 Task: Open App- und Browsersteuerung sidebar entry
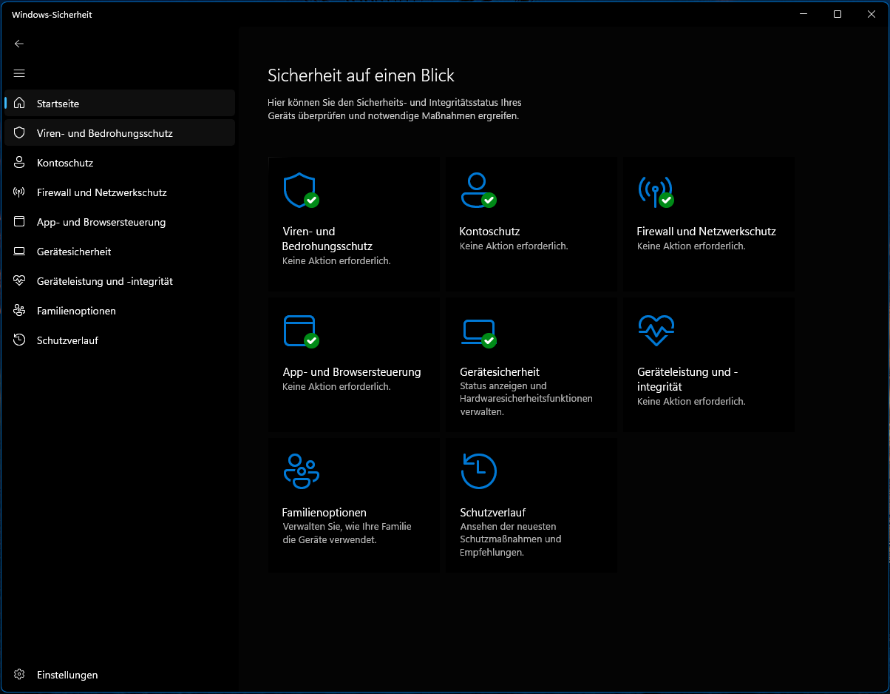point(101,222)
